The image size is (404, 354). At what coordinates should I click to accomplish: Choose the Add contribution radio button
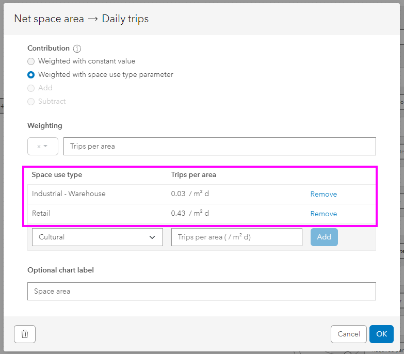point(31,88)
